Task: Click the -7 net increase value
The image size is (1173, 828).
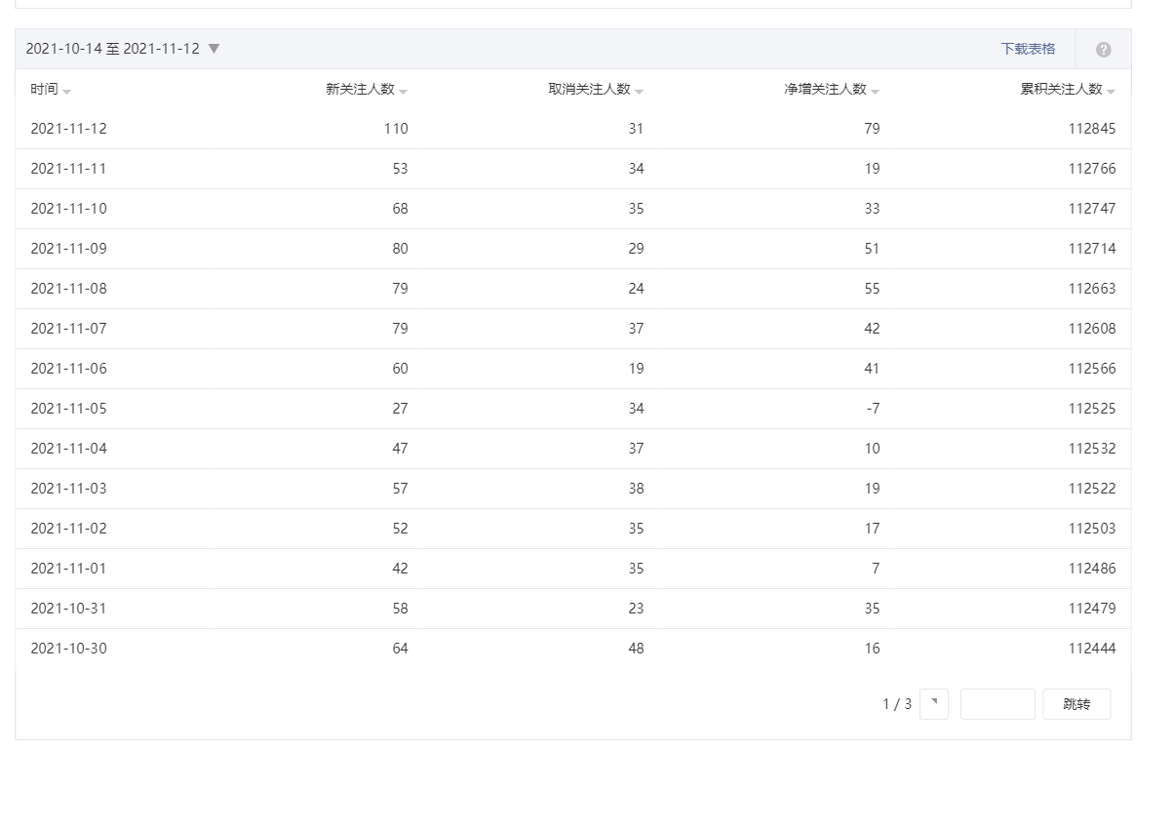Action: [x=872, y=409]
